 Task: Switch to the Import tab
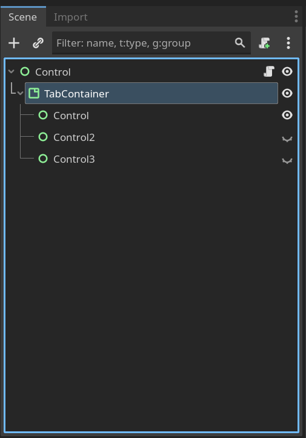70,17
